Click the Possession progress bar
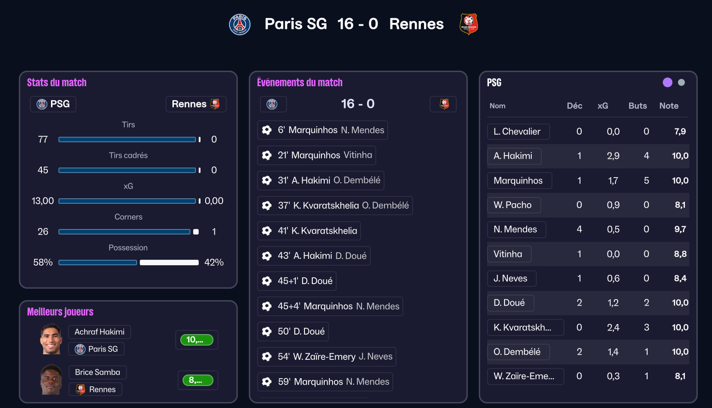Screen dimensions: 712x408 tap(128, 263)
